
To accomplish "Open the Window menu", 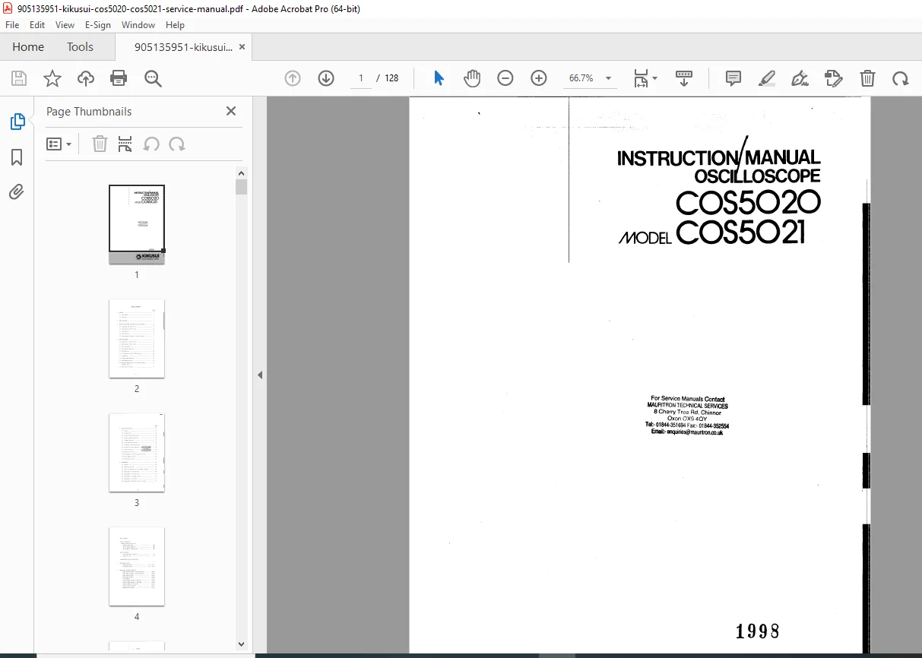I will click(x=138, y=25).
